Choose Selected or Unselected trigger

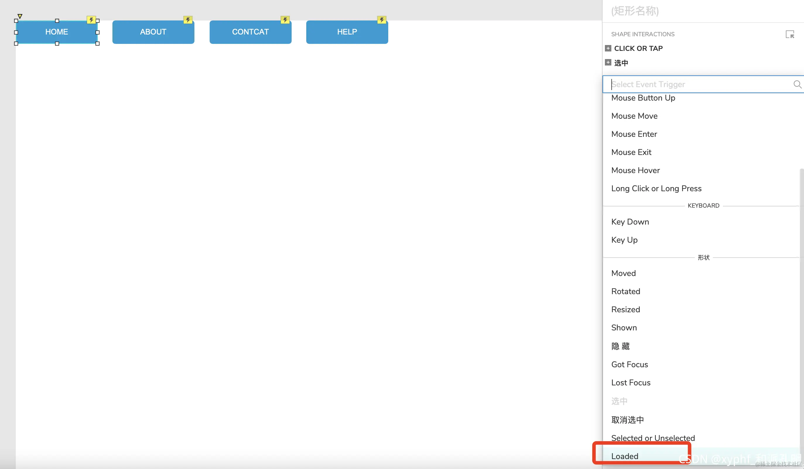(x=653, y=438)
